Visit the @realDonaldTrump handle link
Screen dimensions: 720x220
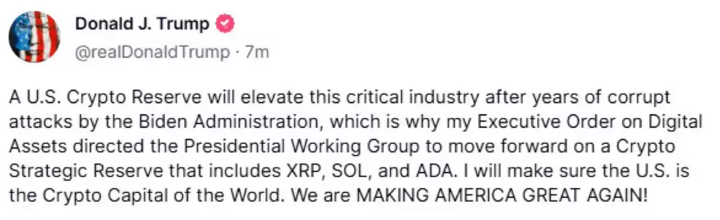(152, 53)
